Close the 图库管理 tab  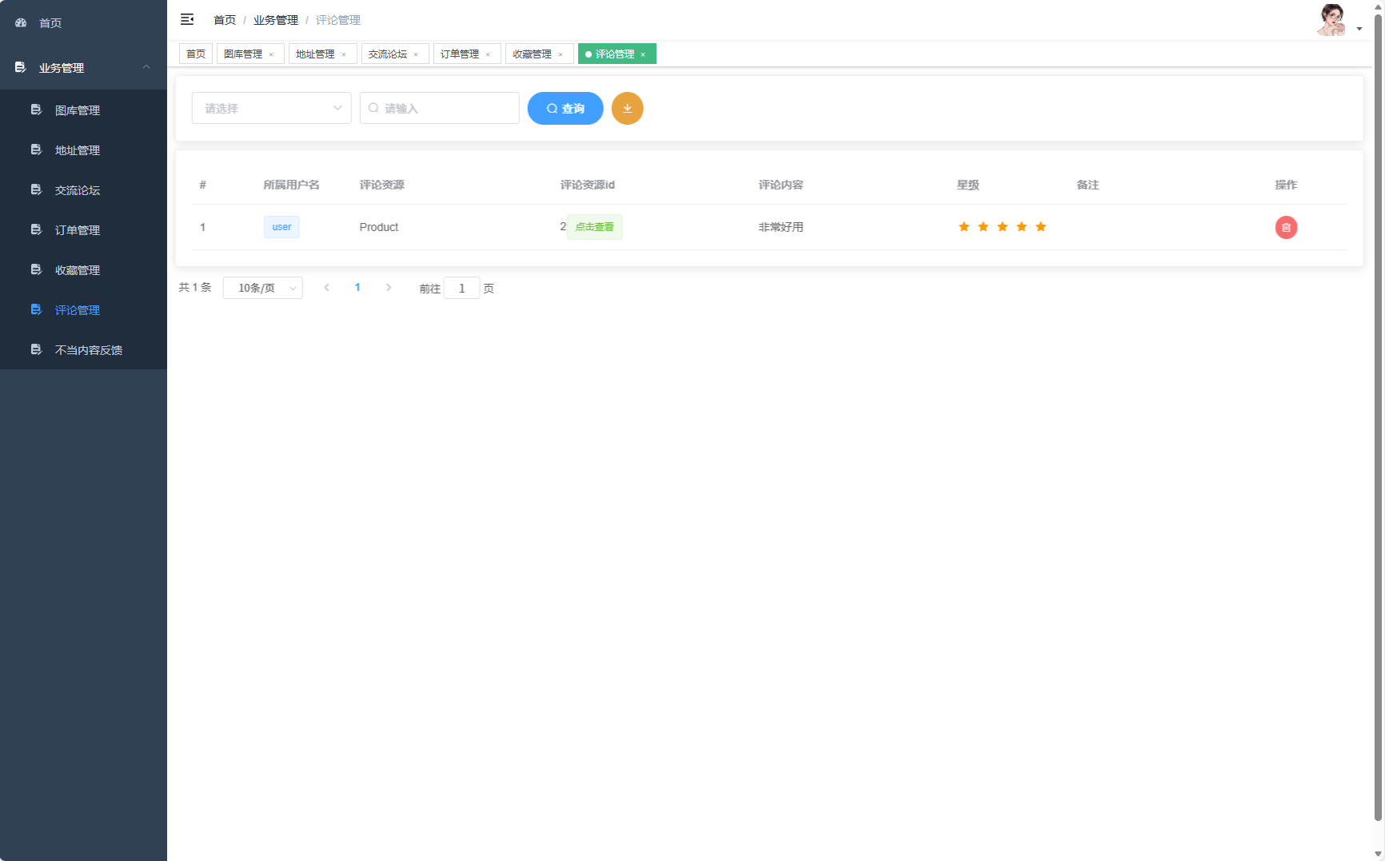[271, 54]
